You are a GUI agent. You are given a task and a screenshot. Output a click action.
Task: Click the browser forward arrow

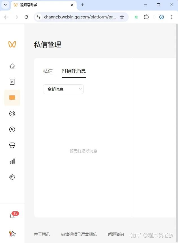[x=16, y=17]
